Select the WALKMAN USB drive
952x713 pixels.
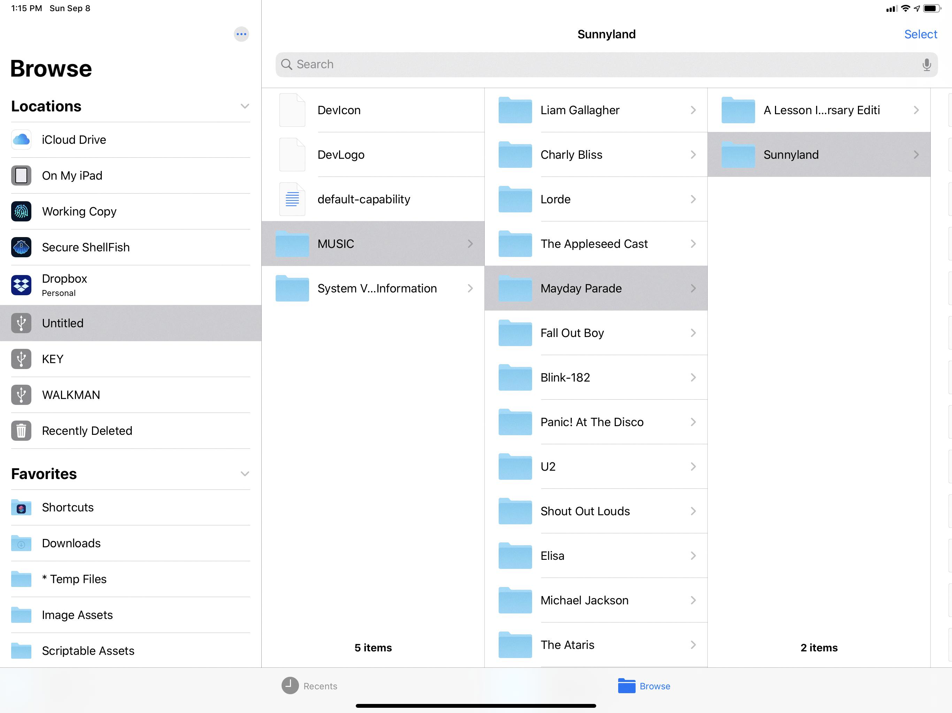pyautogui.click(x=71, y=395)
